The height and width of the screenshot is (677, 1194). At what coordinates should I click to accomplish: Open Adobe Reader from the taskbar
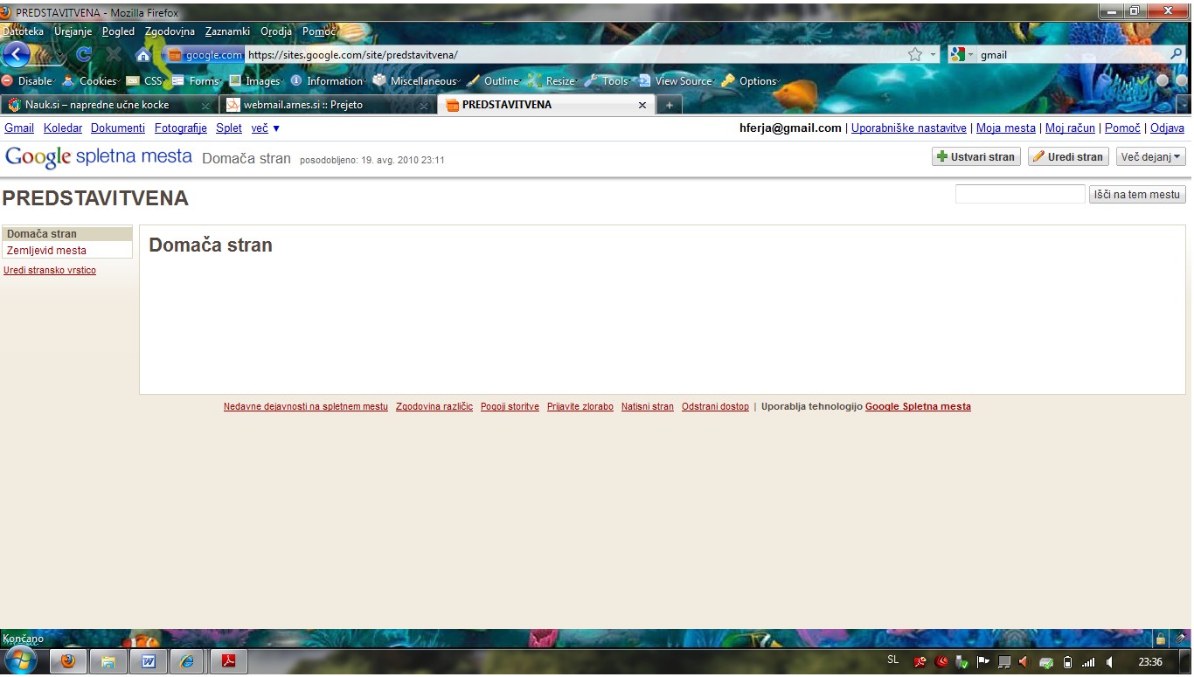(x=227, y=661)
